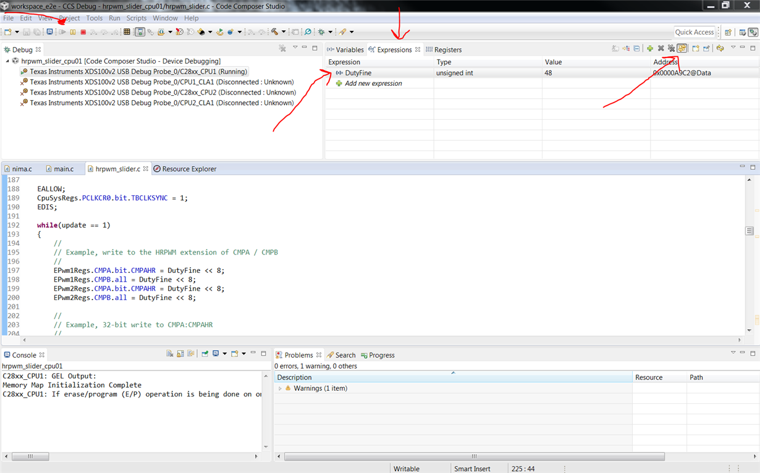Click yellow Refresh arrows in Expressions view
The width and height of the screenshot is (760, 473).
click(x=720, y=48)
